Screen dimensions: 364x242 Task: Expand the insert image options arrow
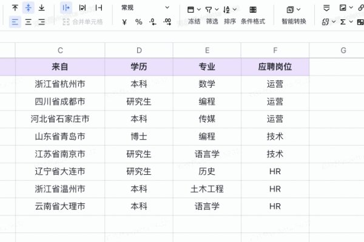tap(351, 8)
